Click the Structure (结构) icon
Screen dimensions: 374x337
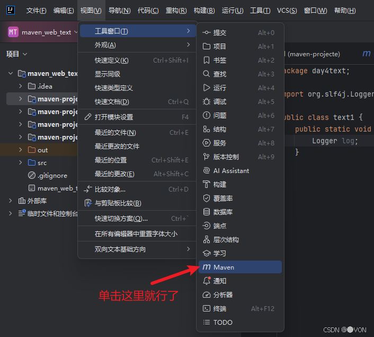click(x=206, y=129)
